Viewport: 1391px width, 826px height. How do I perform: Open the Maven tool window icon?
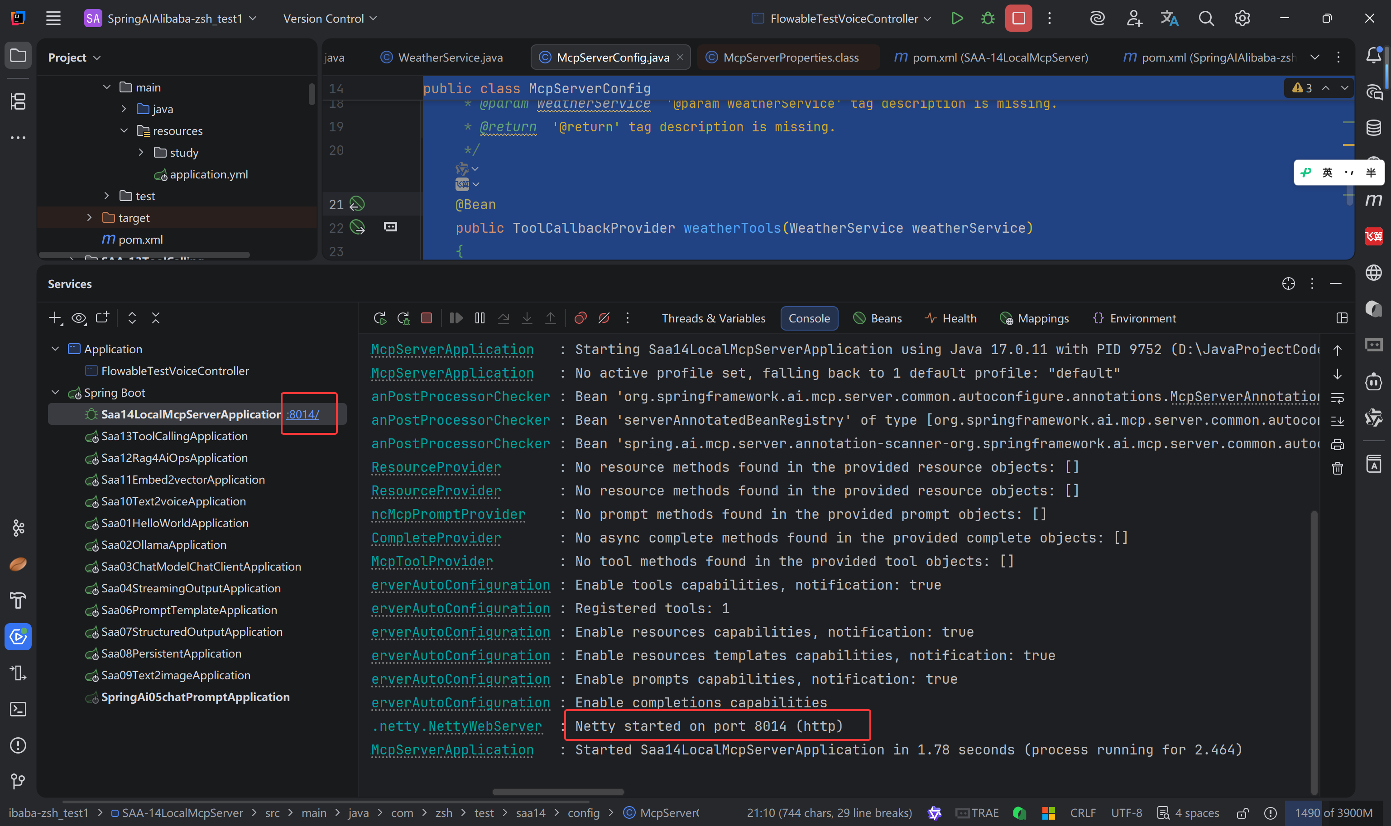point(1373,200)
